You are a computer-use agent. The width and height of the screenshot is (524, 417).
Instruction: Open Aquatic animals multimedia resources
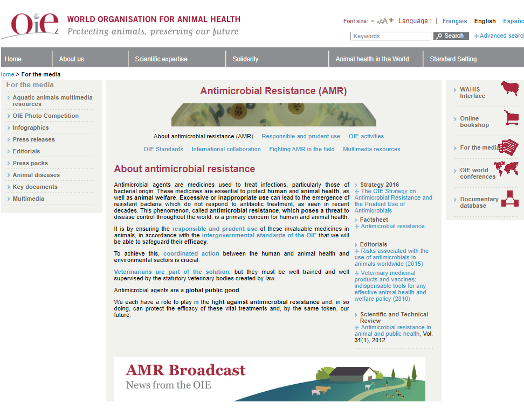pos(52,101)
